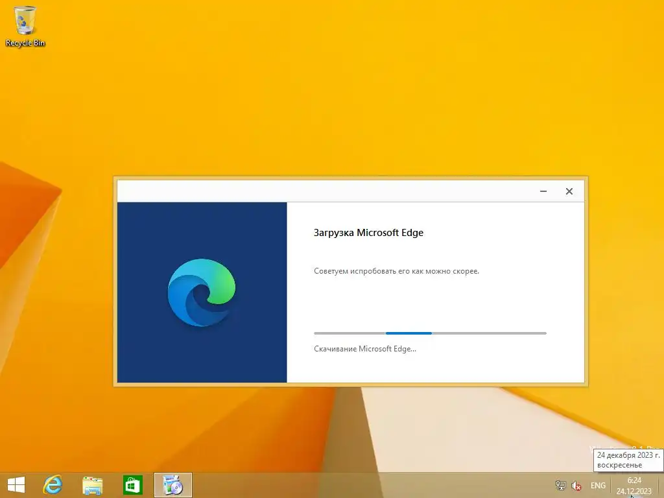Open the Recycle Bin desktop icon
The width and height of the screenshot is (664, 498).
(x=25, y=26)
